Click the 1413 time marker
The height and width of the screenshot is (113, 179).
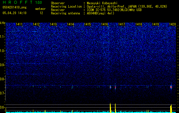pos(53,24)
